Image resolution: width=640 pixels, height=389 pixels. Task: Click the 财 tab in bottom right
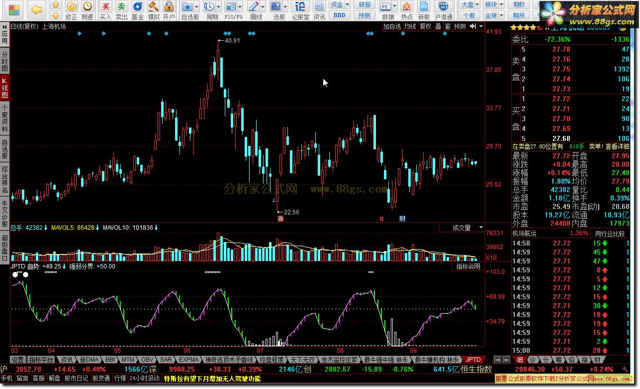(597, 359)
